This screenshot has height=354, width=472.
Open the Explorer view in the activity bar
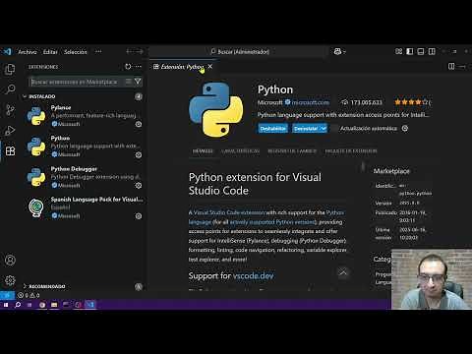pyautogui.click(x=10, y=69)
